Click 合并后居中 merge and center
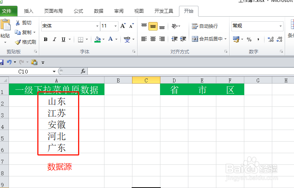This screenshot has height=188, width=294. click(x=207, y=39)
